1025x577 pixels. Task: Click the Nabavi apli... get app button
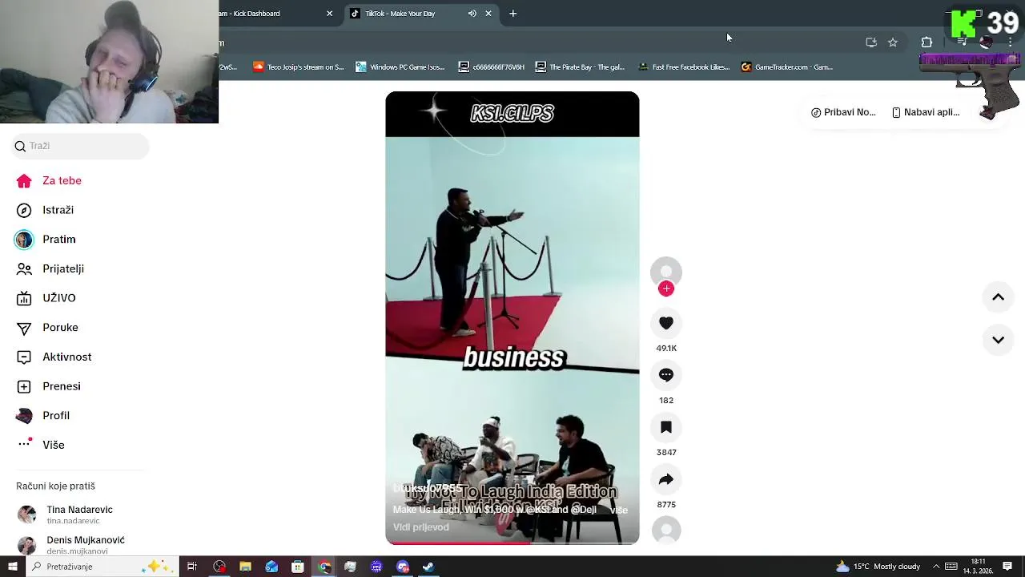point(925,112)
